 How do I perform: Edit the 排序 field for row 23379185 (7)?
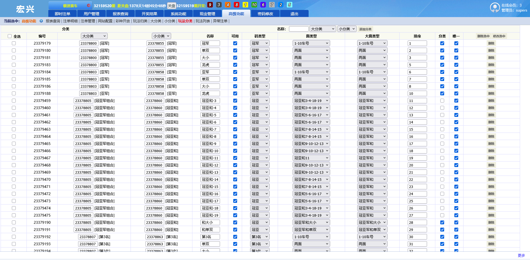coord(417,79)
